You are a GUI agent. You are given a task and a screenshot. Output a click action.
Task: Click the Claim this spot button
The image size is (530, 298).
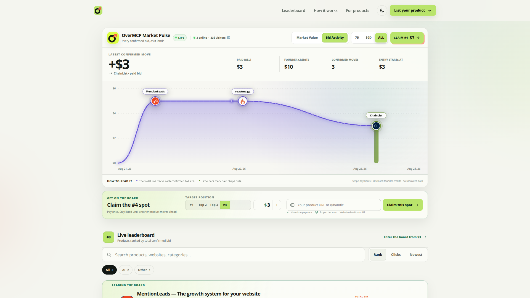pos(403,205)
